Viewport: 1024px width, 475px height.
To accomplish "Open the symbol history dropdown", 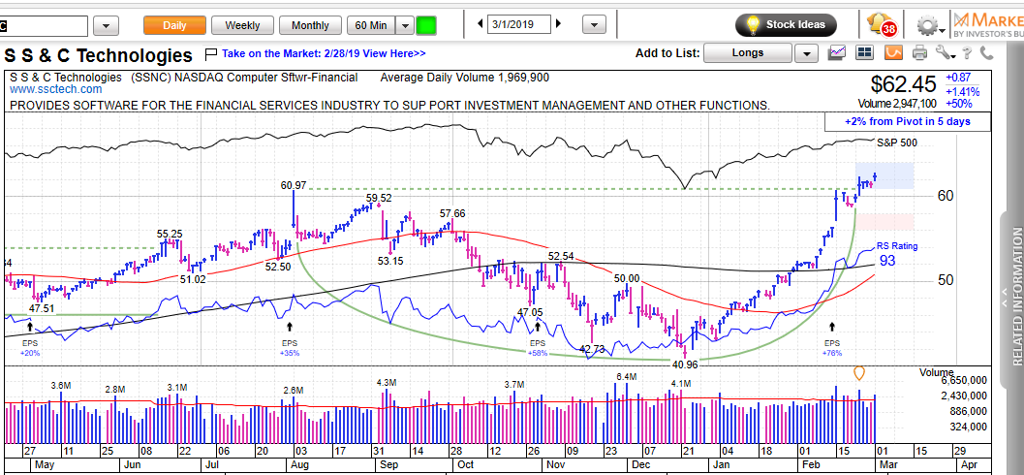I will [x=106, y=26].
